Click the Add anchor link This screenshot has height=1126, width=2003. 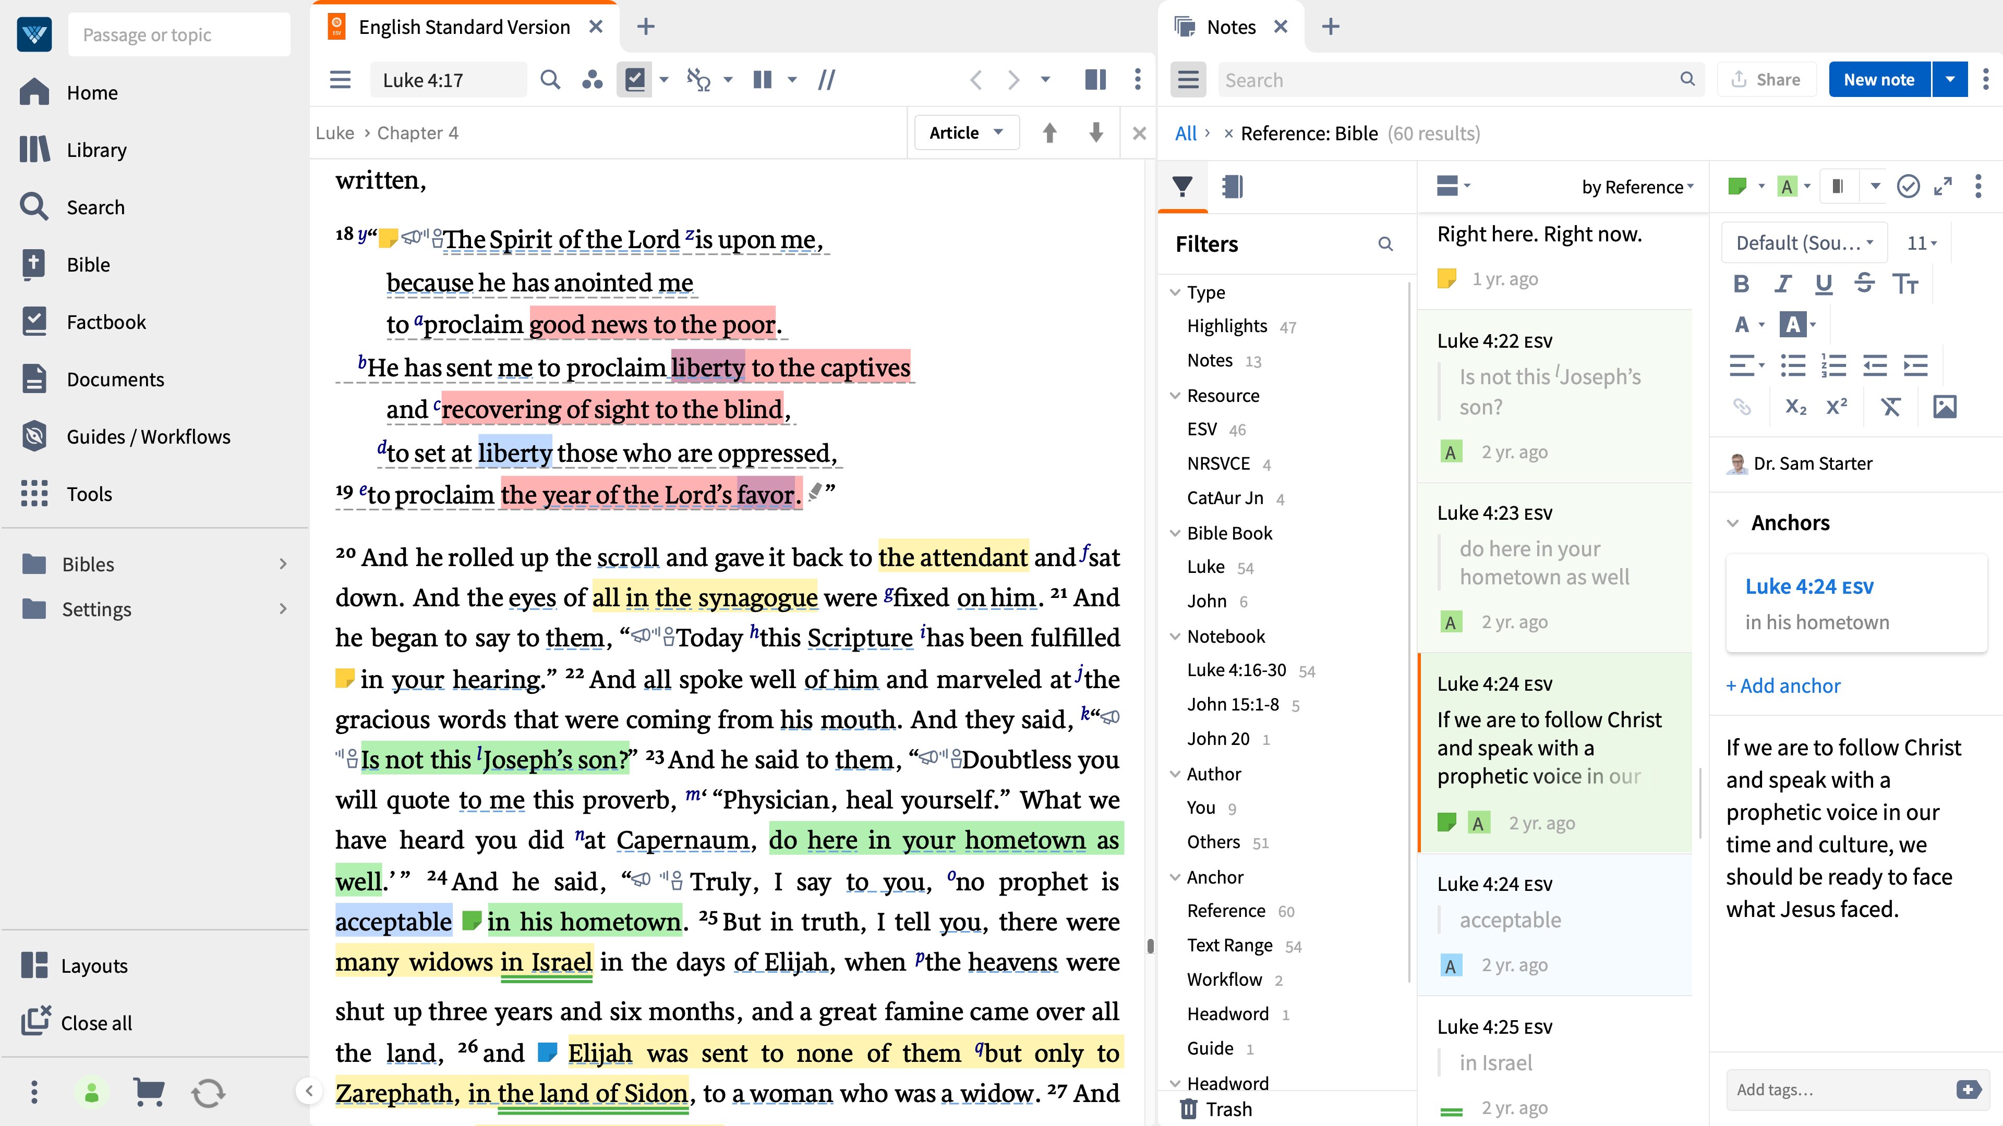(1783, 686)
